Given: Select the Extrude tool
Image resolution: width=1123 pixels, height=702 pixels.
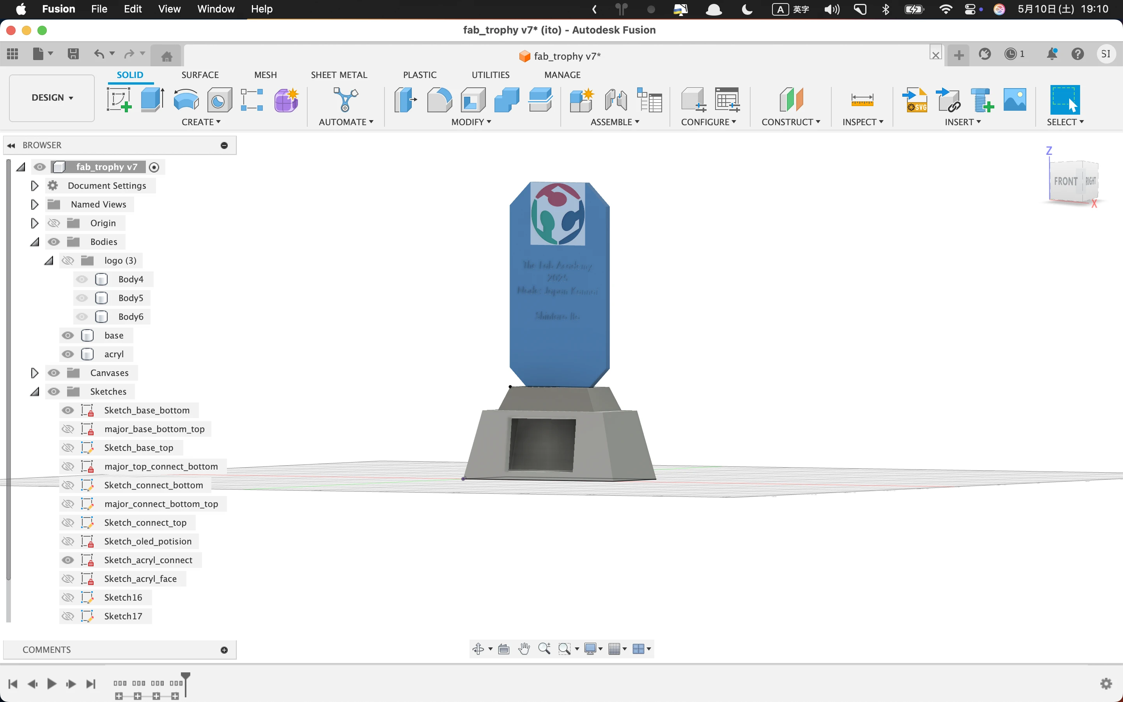Looking at the screenshot, I should pyautogui.click(x=153, y=100).
